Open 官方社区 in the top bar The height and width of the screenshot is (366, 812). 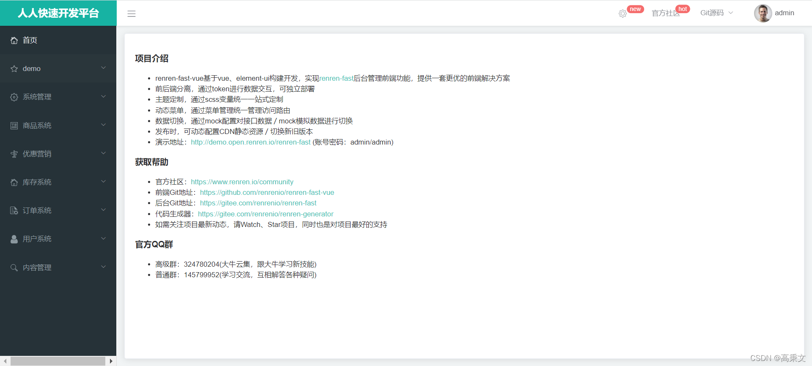click(x=665, y=13)
